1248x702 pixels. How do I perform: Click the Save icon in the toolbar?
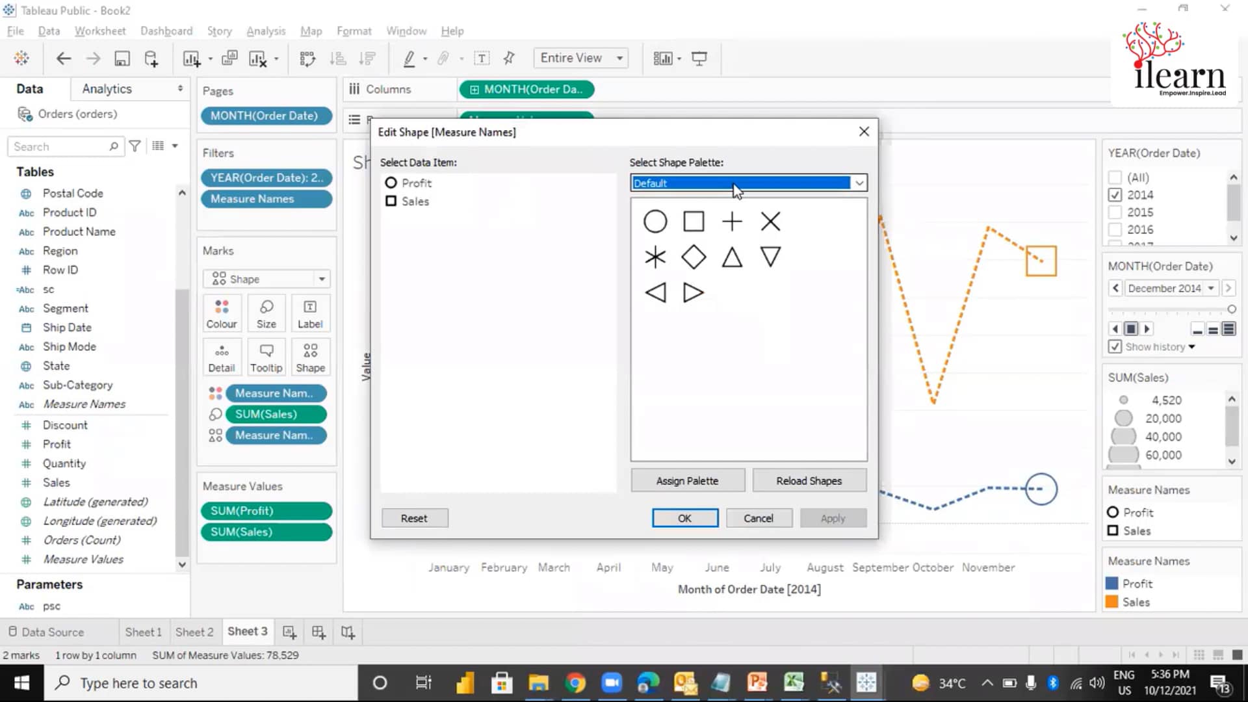tap(122, 58)
